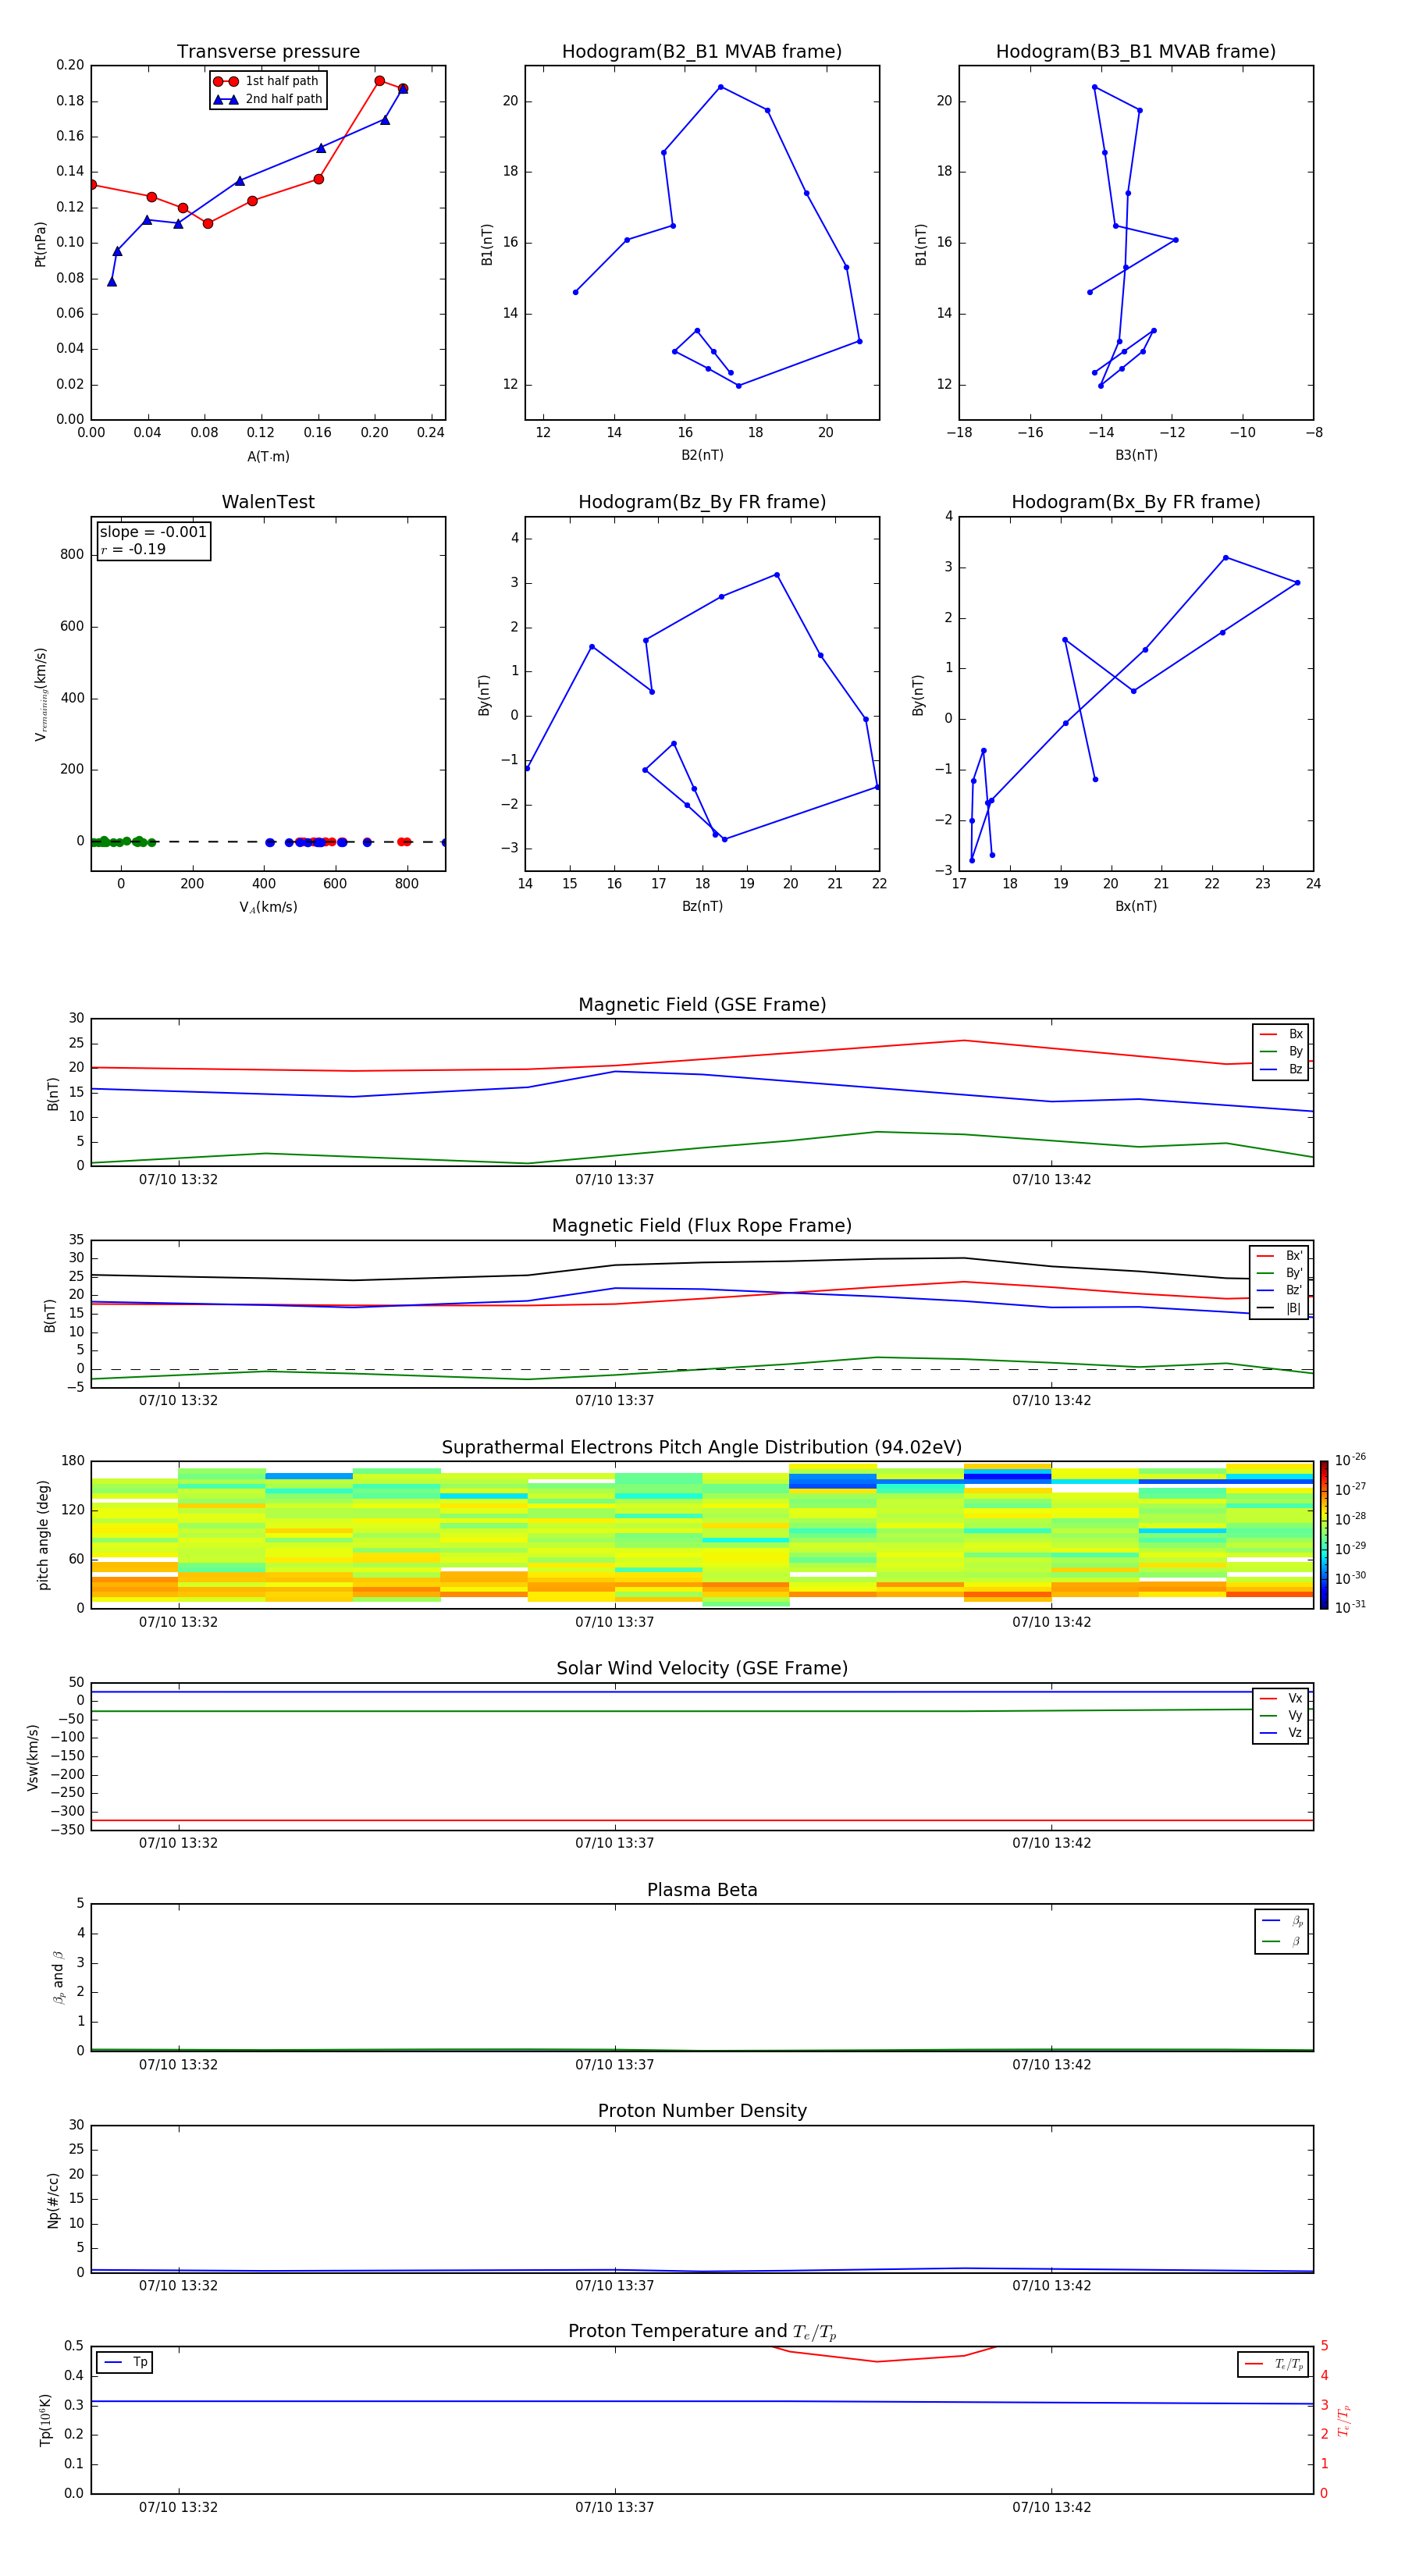Click the 'Magnetic Field (Flux Rope Frame)' title
Screen dimensions: 1405x2576
coord(702,1226)
